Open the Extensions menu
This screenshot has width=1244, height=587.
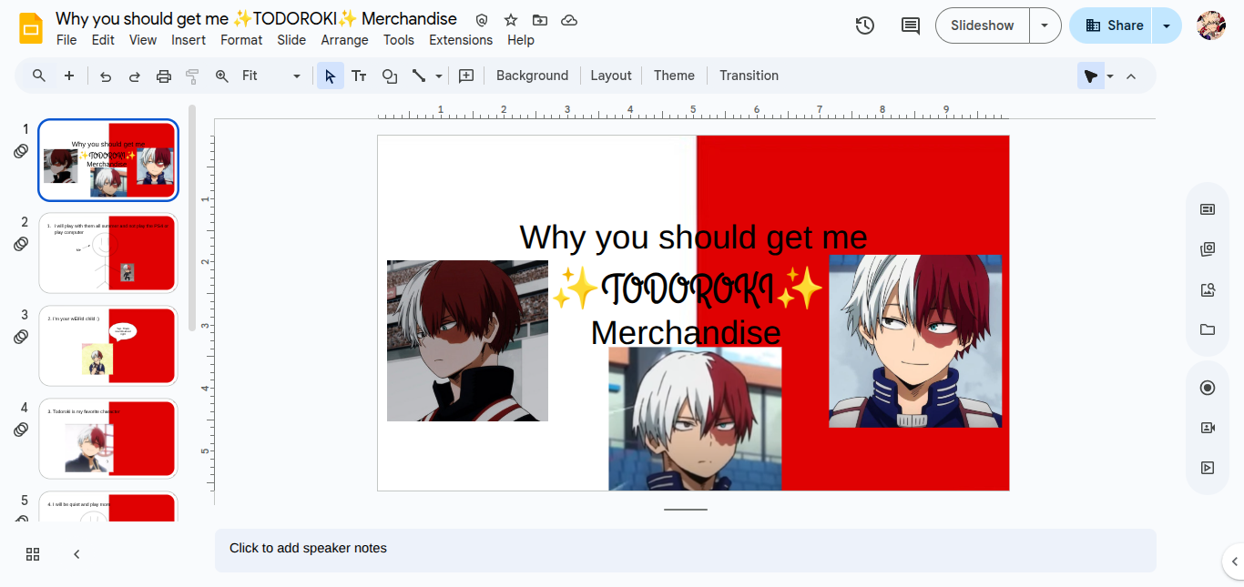[x=461, y=40]
